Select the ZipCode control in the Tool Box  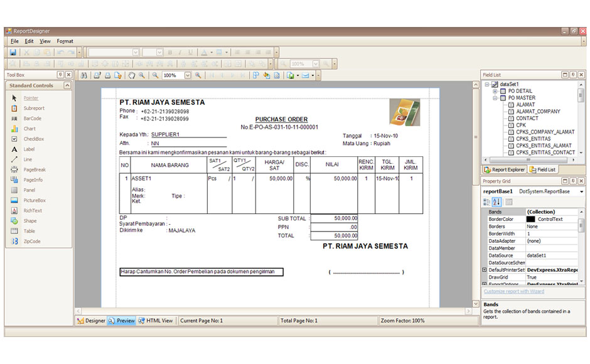[31, 241]
